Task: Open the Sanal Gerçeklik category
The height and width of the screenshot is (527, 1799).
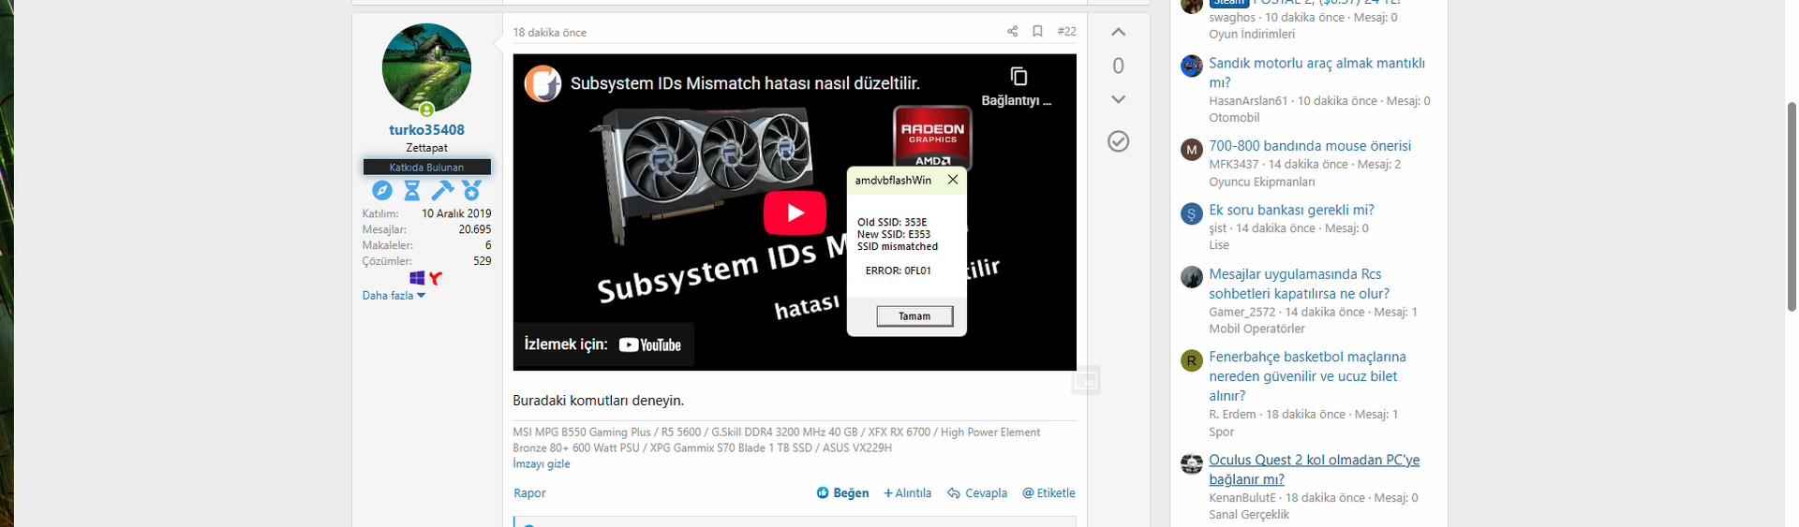Action: pos(1249,514)
